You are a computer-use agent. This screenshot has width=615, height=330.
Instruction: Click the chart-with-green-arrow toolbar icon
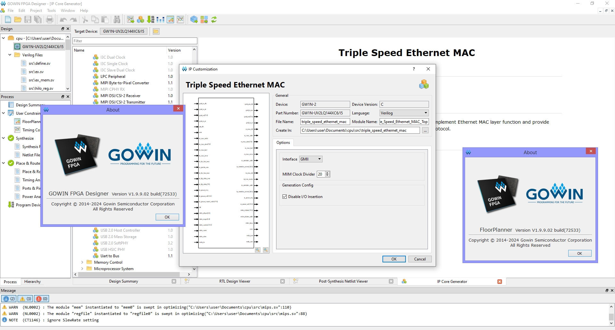point(130,20)
